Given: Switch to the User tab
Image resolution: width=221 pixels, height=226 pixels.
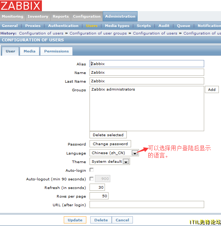Looking at the screenshot, I should [x=10, y=51].
